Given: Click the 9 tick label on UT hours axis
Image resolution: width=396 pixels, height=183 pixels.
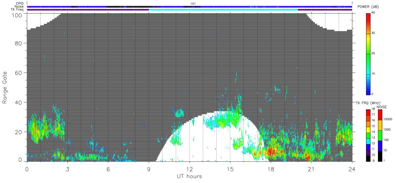Looking at the screenshot, I should (149, 169).
